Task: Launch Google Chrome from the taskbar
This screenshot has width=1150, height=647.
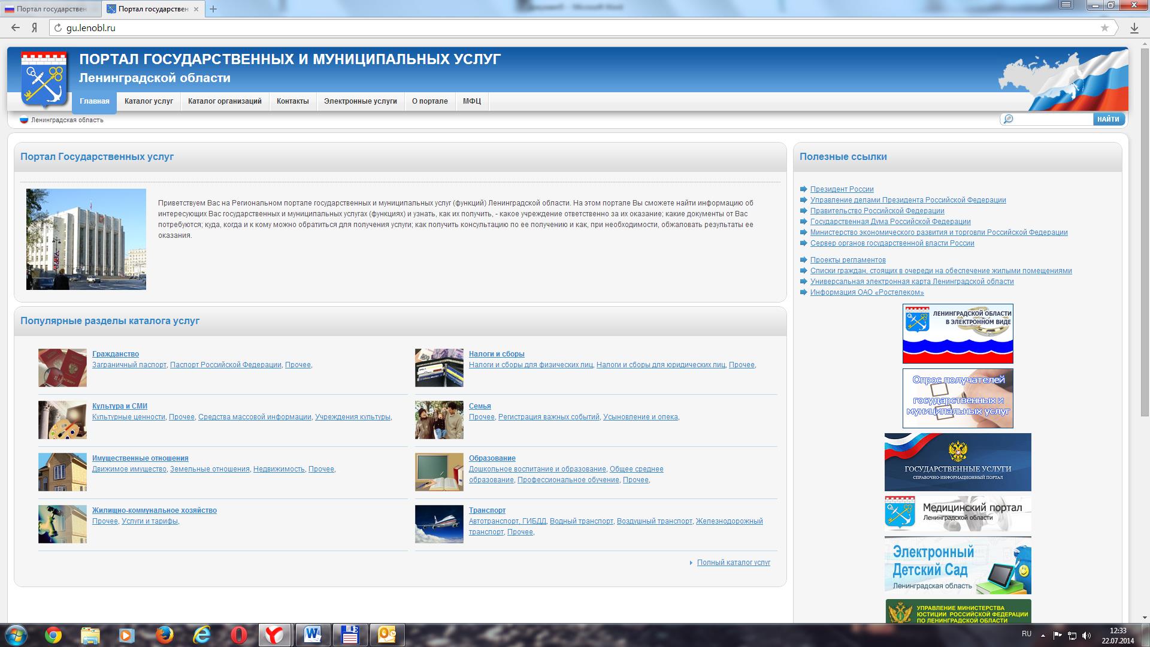Action: pos(53,635)
